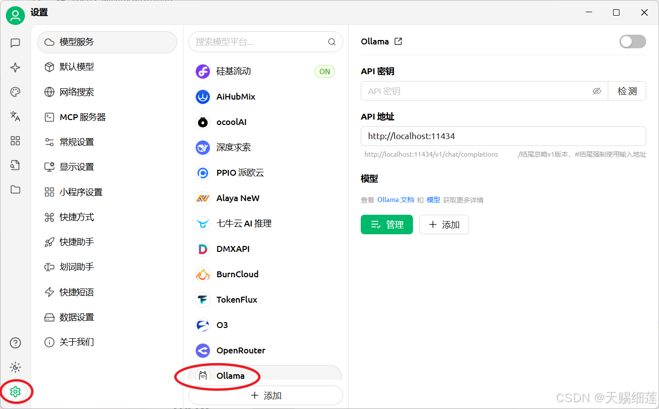Open the mini apps grid sidebar icon
This screenshot has width=659, height=409.
pyautogui.click(x=15, y=141)
